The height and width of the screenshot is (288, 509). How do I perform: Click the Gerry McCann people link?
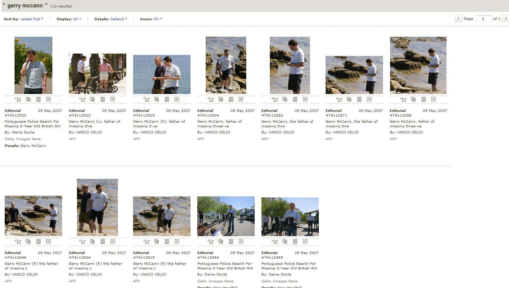33,146
